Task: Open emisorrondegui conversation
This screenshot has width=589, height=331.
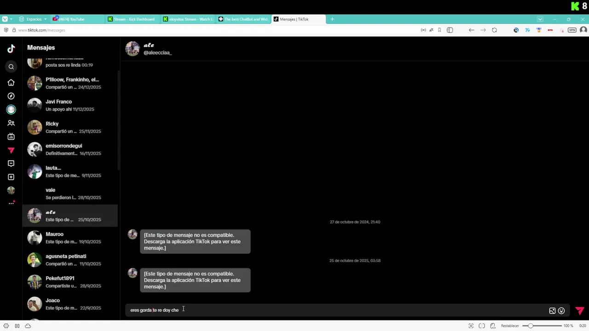Action: [70, 149]
